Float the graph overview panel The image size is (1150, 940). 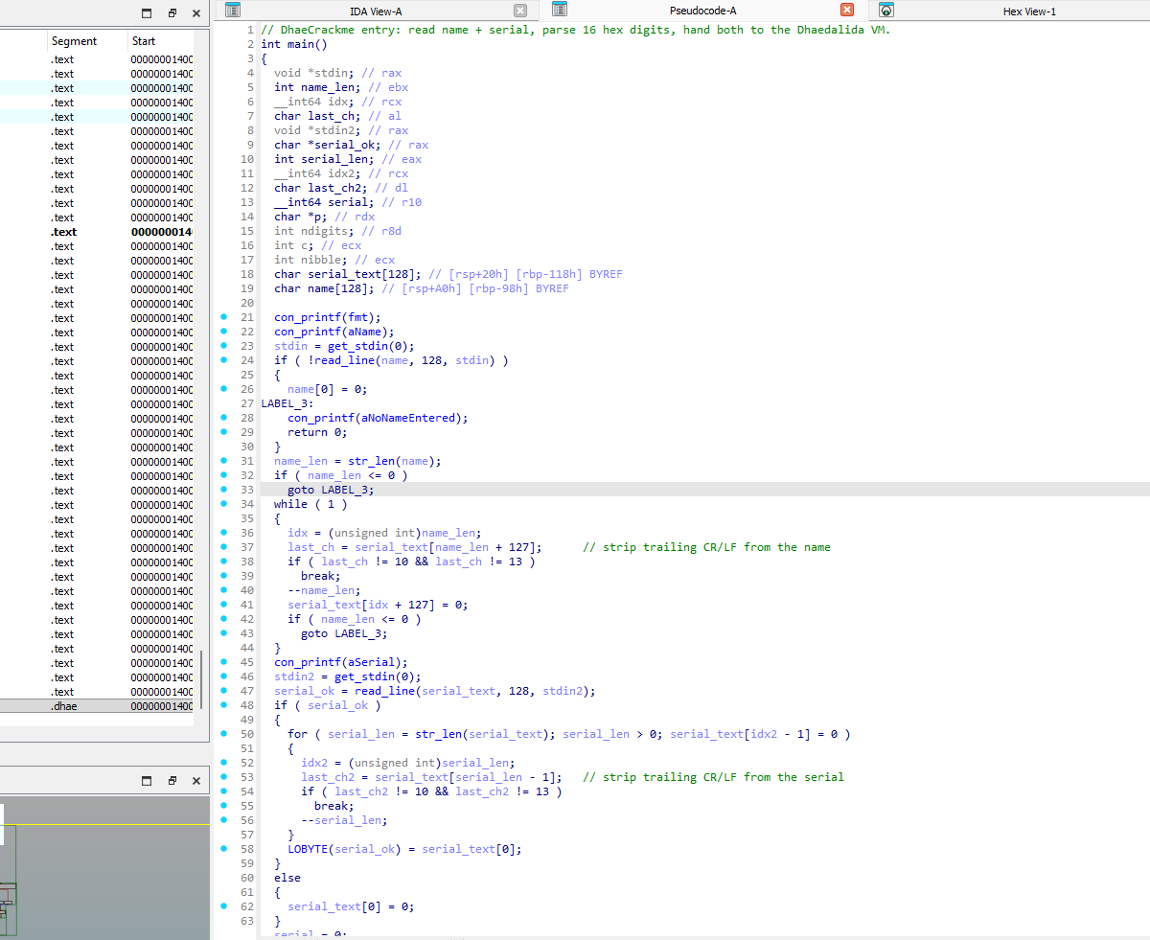[172, 780]
